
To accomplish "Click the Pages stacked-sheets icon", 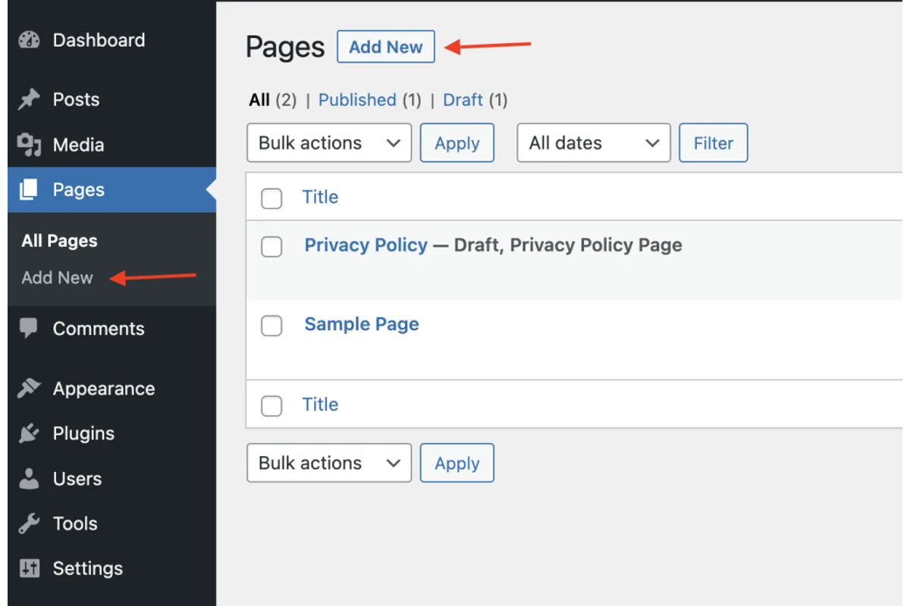I will [x=29, y=190].
